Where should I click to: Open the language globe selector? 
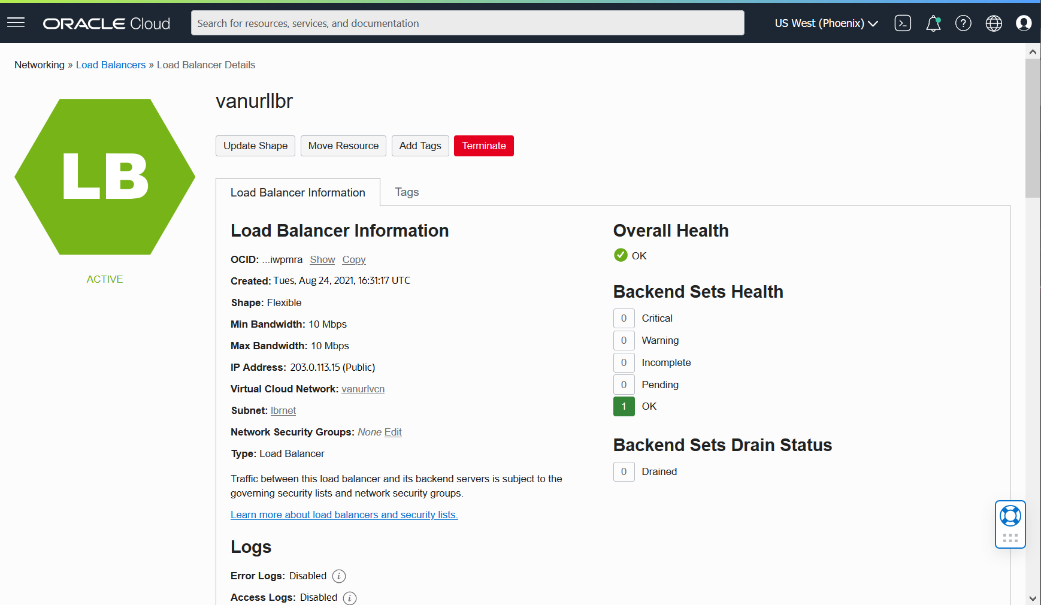(993, 23)
